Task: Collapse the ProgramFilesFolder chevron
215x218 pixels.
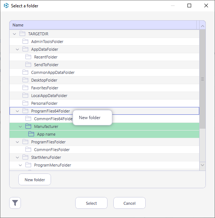Action: point(17,142)
